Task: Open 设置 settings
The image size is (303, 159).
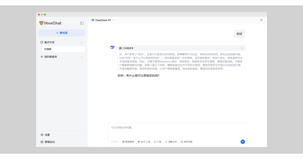Action: [45, 135]
